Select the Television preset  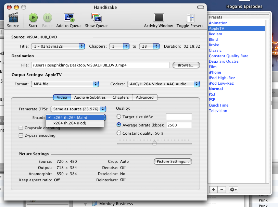pos(237,111)
